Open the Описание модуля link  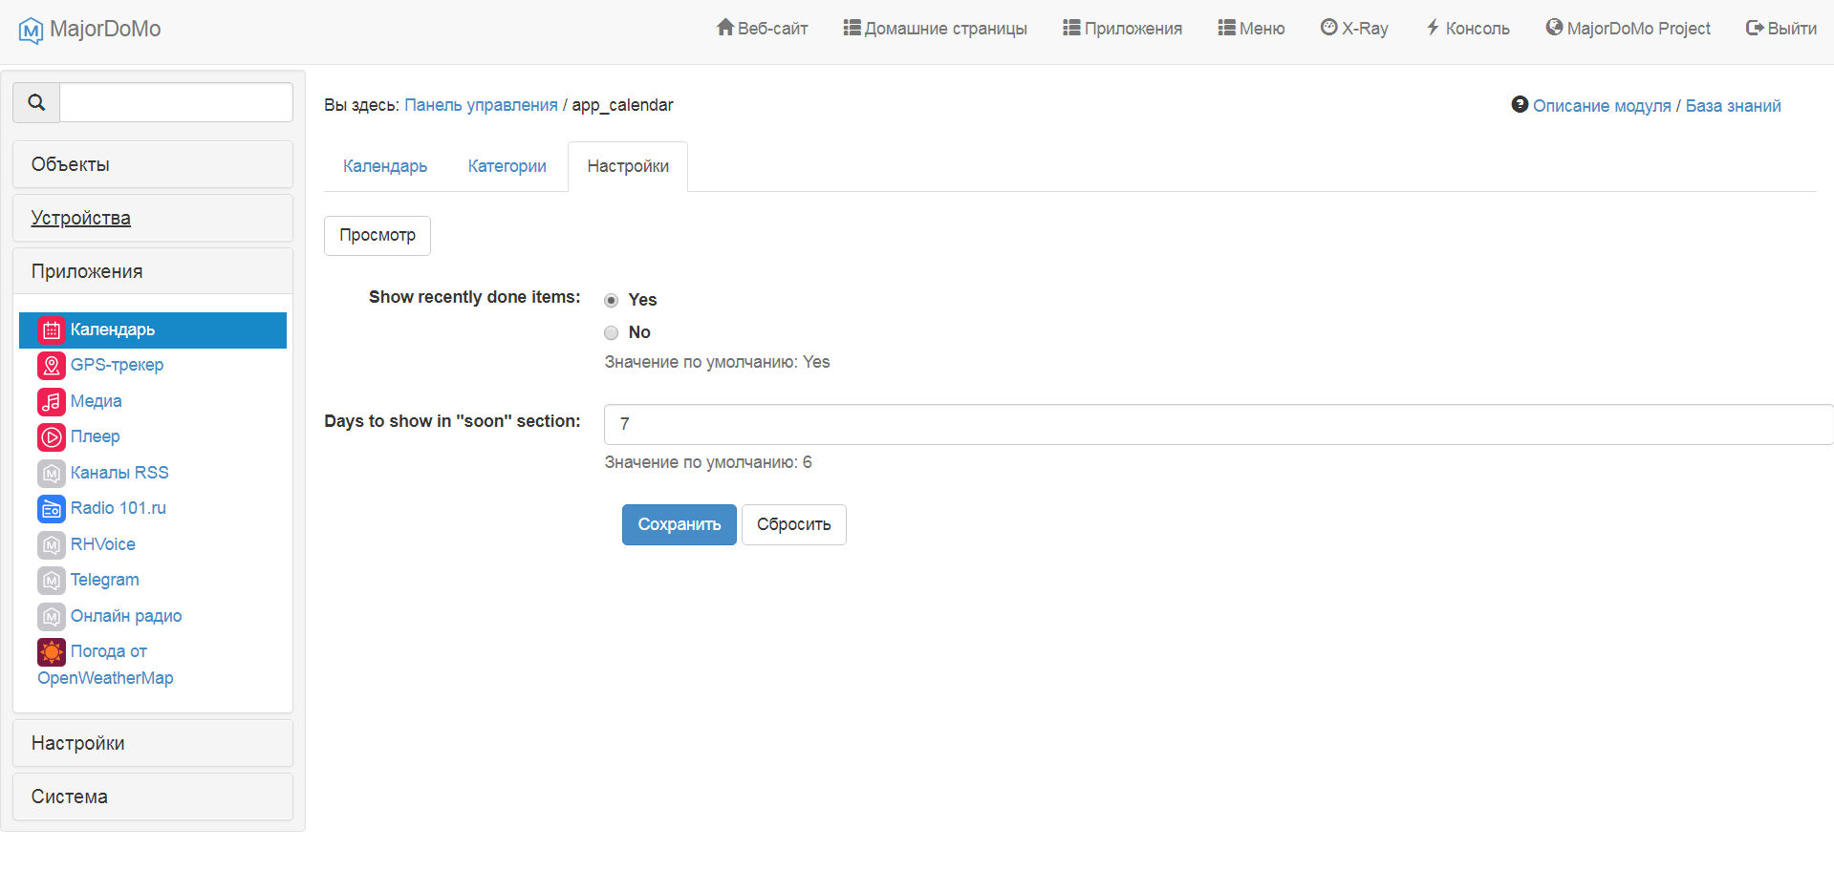[x=1602, y=106]
